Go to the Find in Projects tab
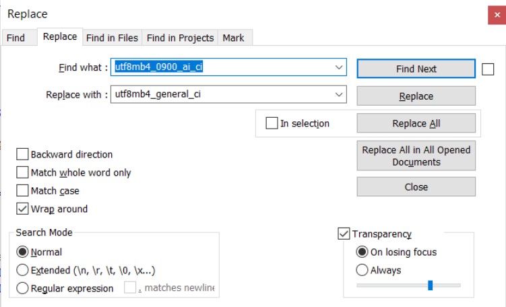 click(x=180, y=38)
